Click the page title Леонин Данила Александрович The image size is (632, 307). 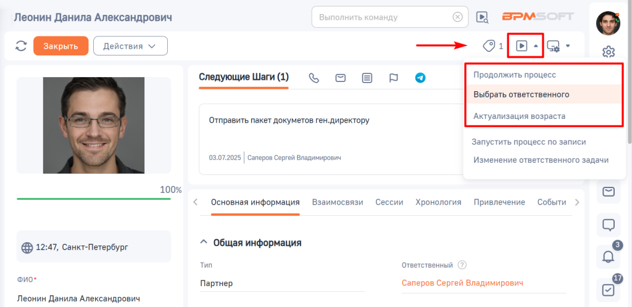pyautogui.click(x=93, y=17)
